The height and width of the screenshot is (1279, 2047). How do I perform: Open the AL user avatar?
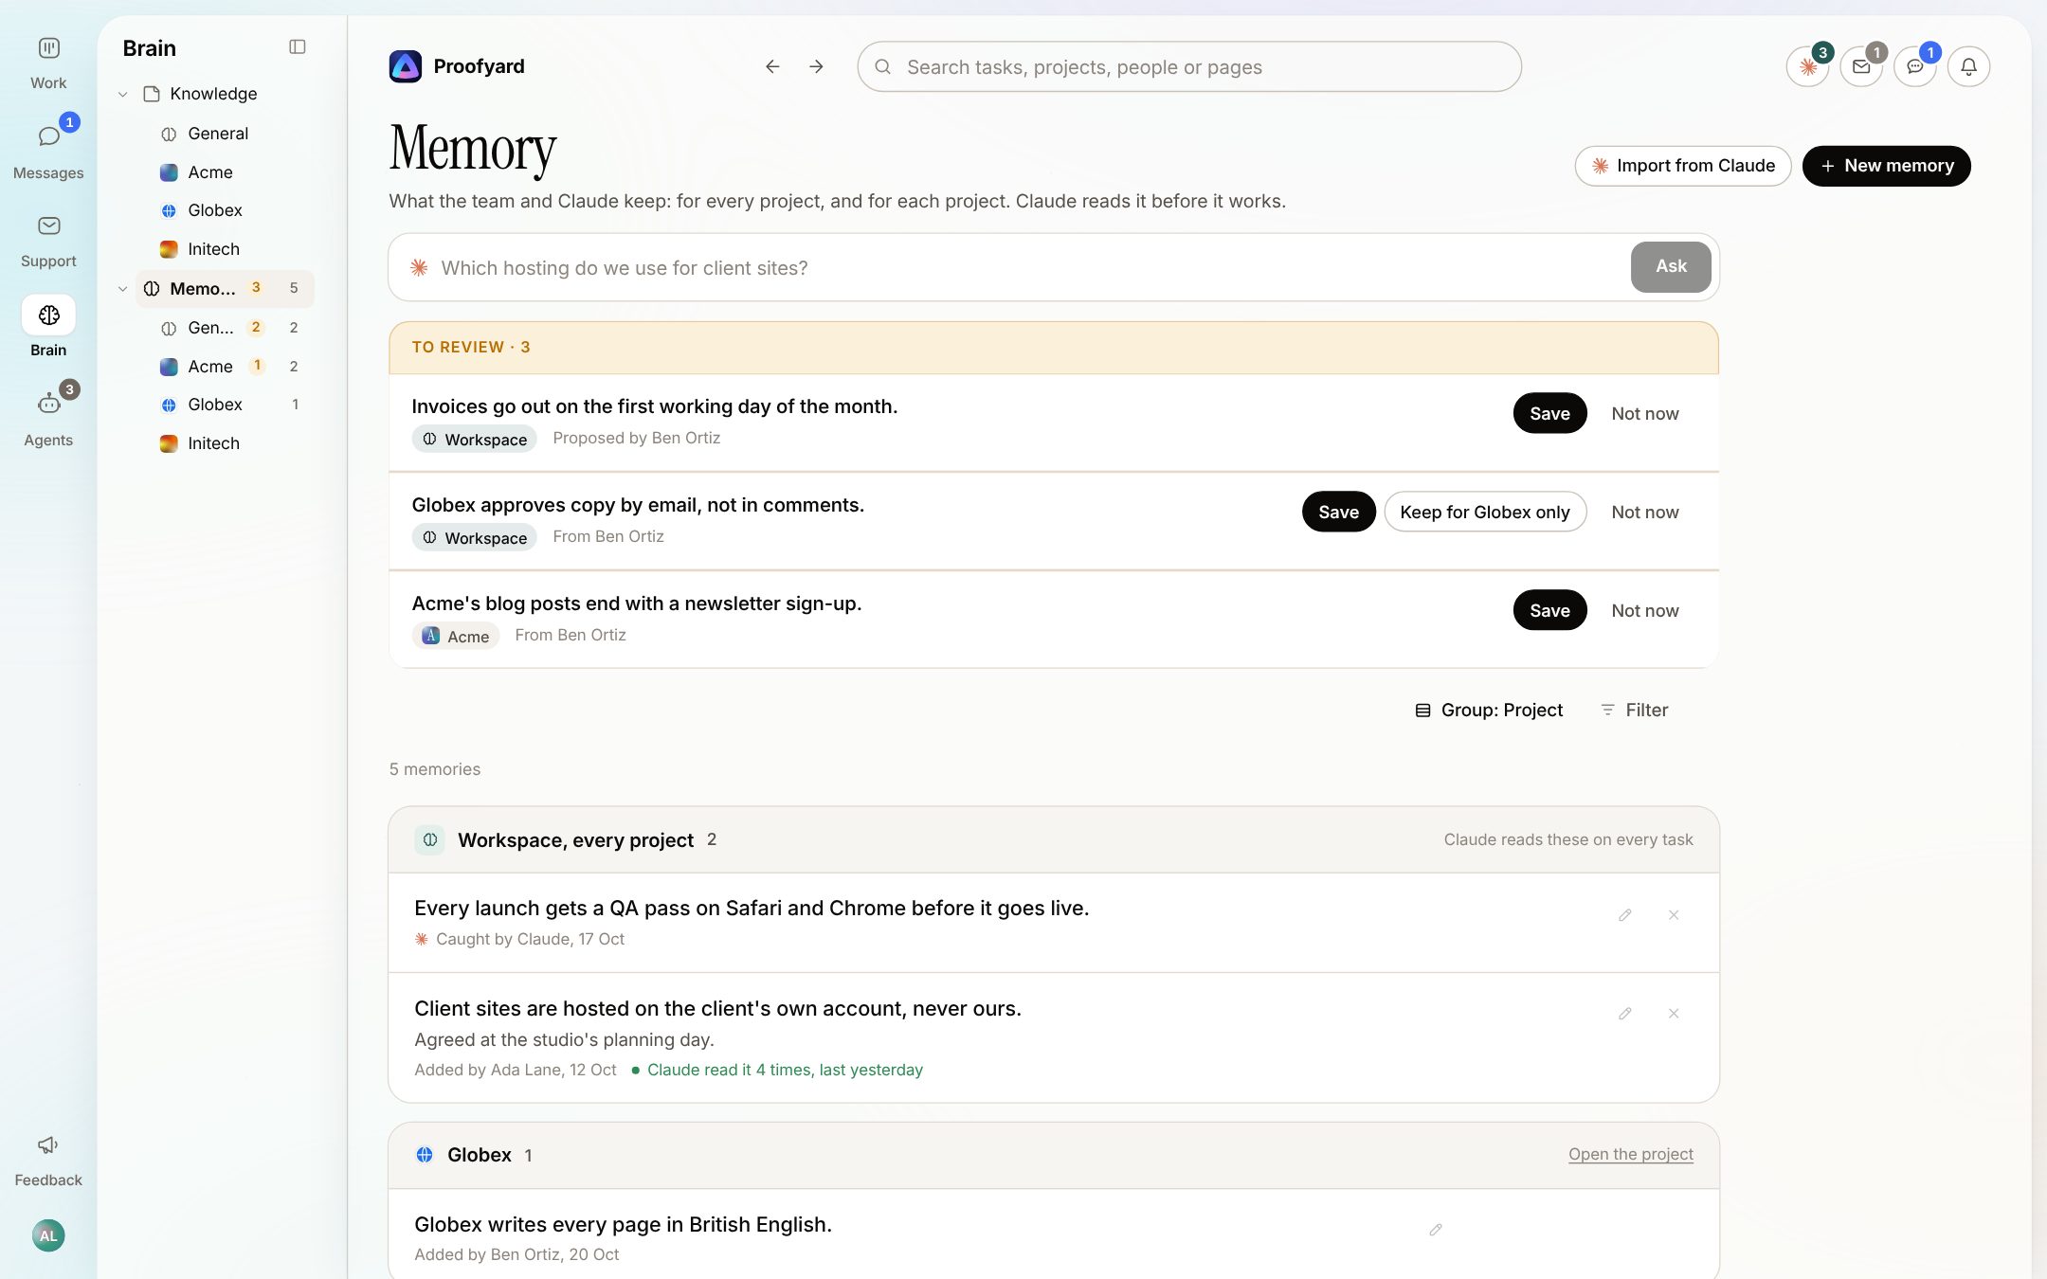point(48,1235)
